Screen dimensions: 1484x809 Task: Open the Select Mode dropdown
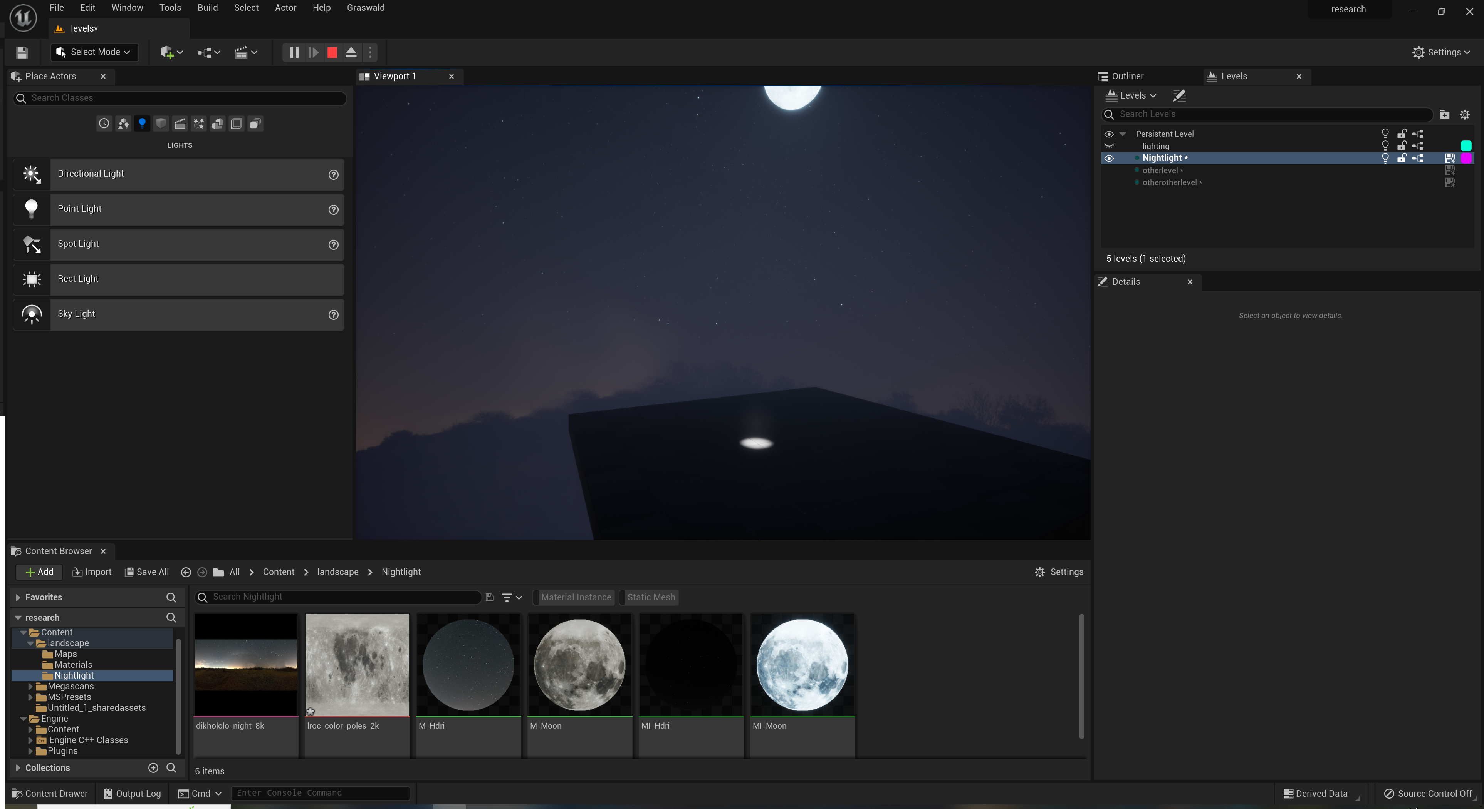point(95,52)
